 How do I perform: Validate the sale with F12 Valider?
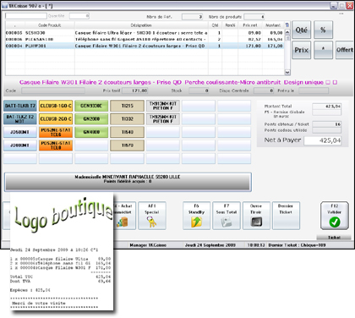click(335, 216)
